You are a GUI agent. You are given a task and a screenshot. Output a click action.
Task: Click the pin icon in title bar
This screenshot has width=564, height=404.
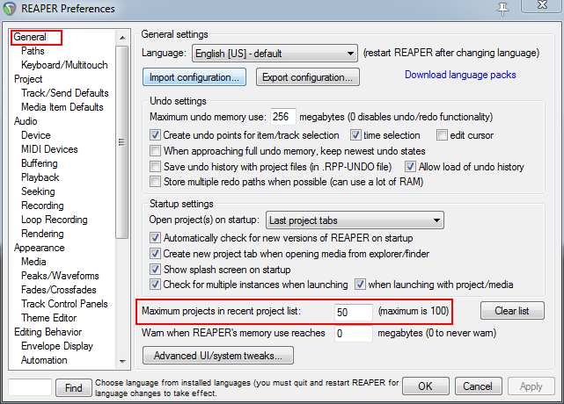(x=504, y=9)
